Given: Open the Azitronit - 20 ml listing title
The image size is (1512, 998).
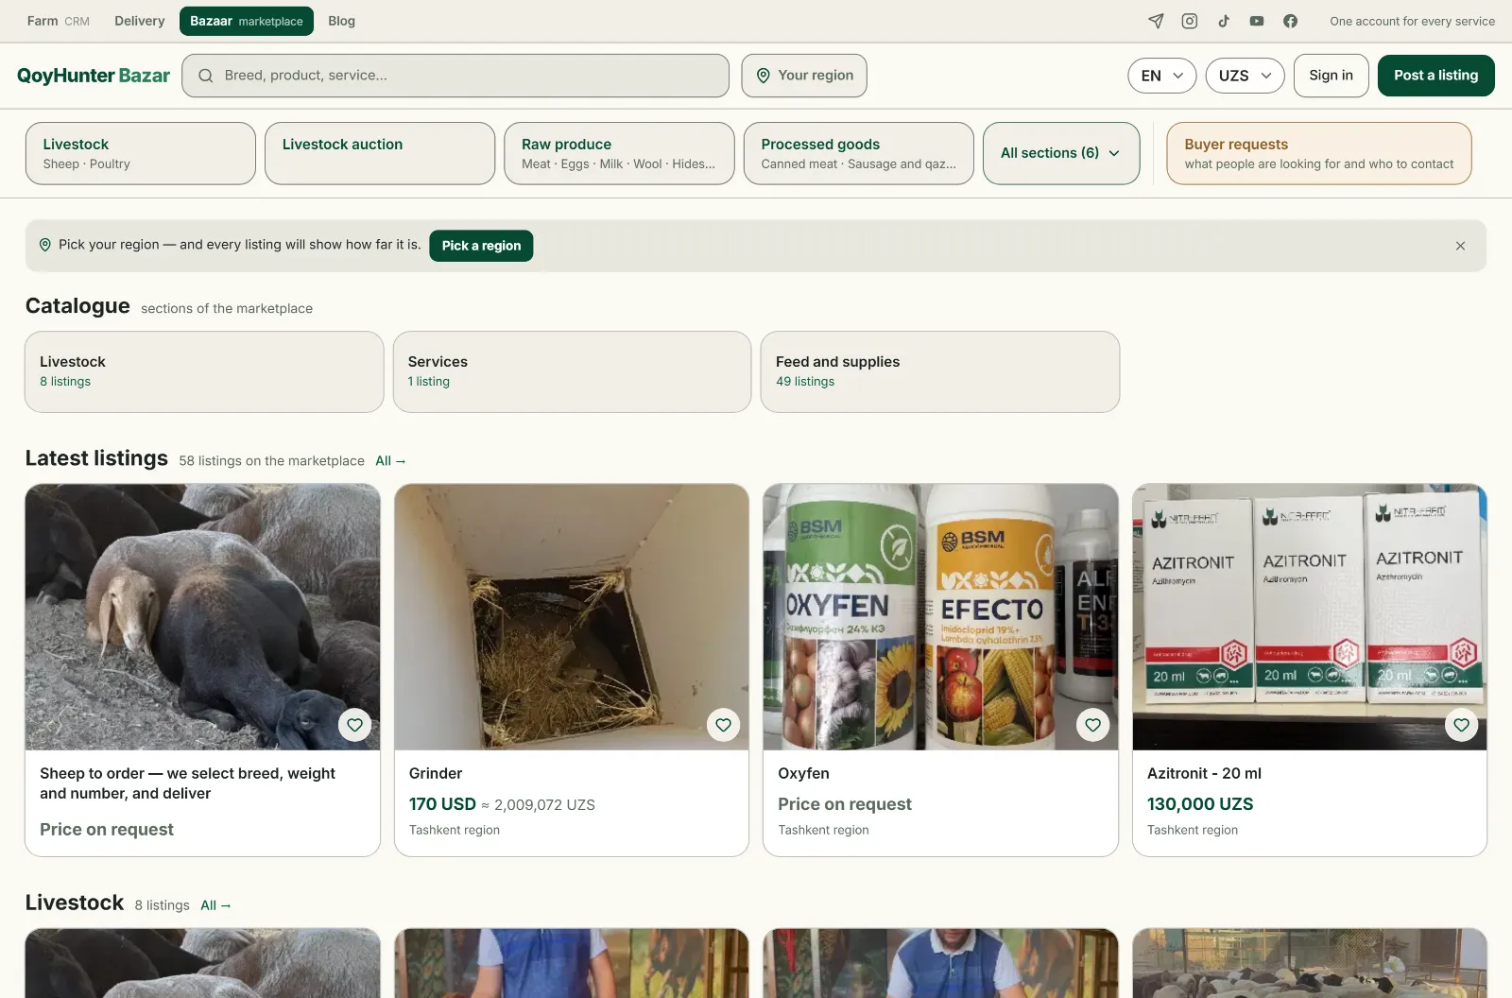Looking at the screenshot, I should (x=1204, y=773).
